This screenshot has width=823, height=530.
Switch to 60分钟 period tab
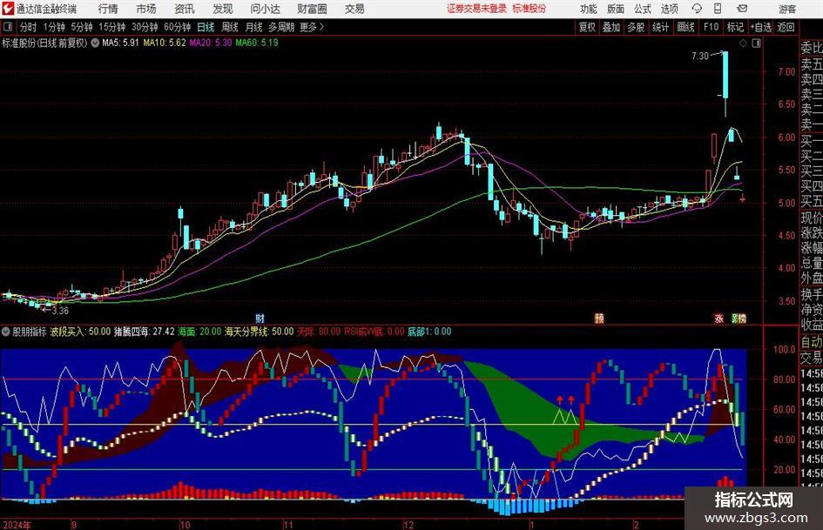pyautogui.click(x=177, y=27)
